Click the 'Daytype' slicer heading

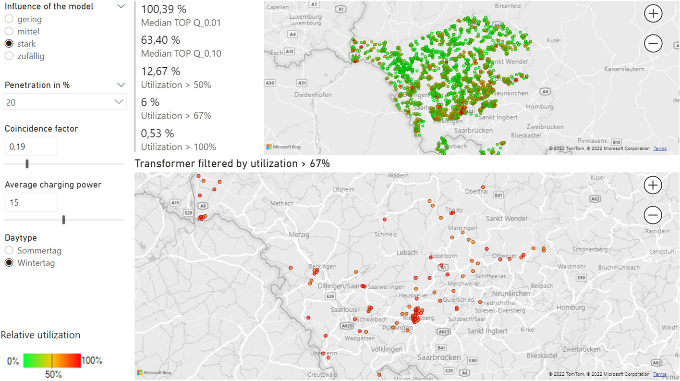21,237
